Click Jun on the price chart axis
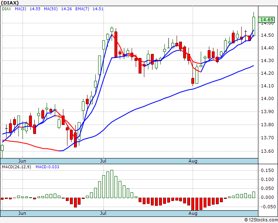The width and height of the screenshot is (278, 223). click(x=22, y=161)
